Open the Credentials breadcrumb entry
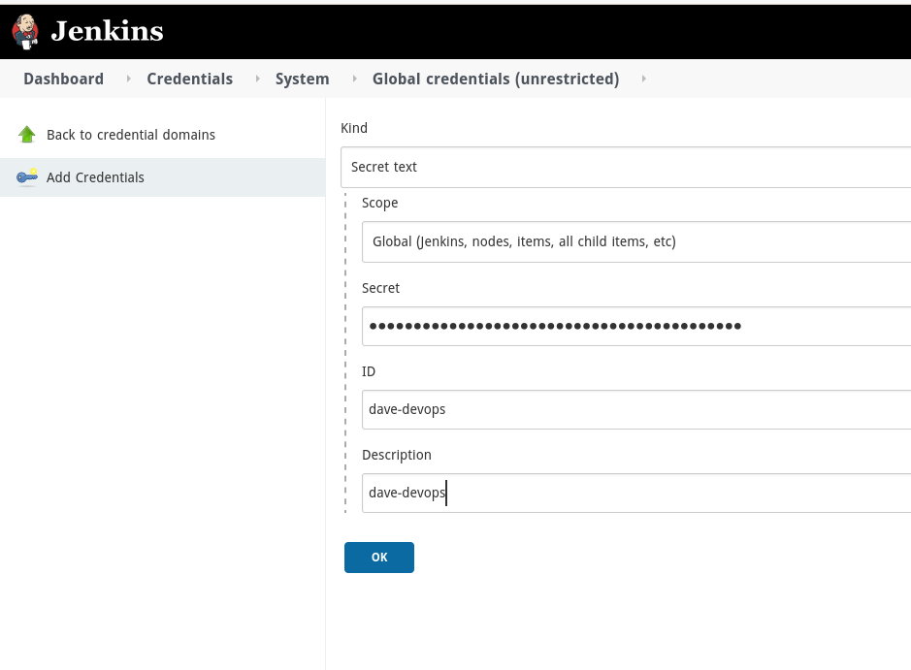The height and width of the screenshot is (670, 911). coord(189,79)
